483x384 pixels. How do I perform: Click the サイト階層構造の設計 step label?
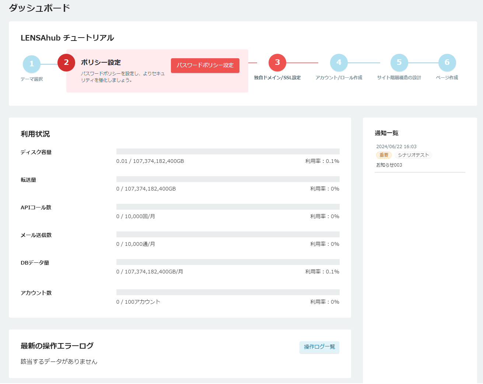click(399, 78)
